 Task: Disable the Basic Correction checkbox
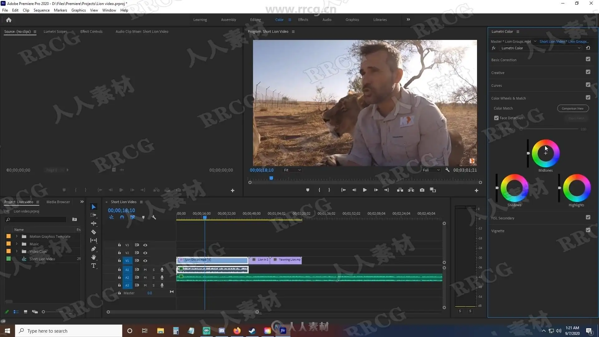pos(588,59)
